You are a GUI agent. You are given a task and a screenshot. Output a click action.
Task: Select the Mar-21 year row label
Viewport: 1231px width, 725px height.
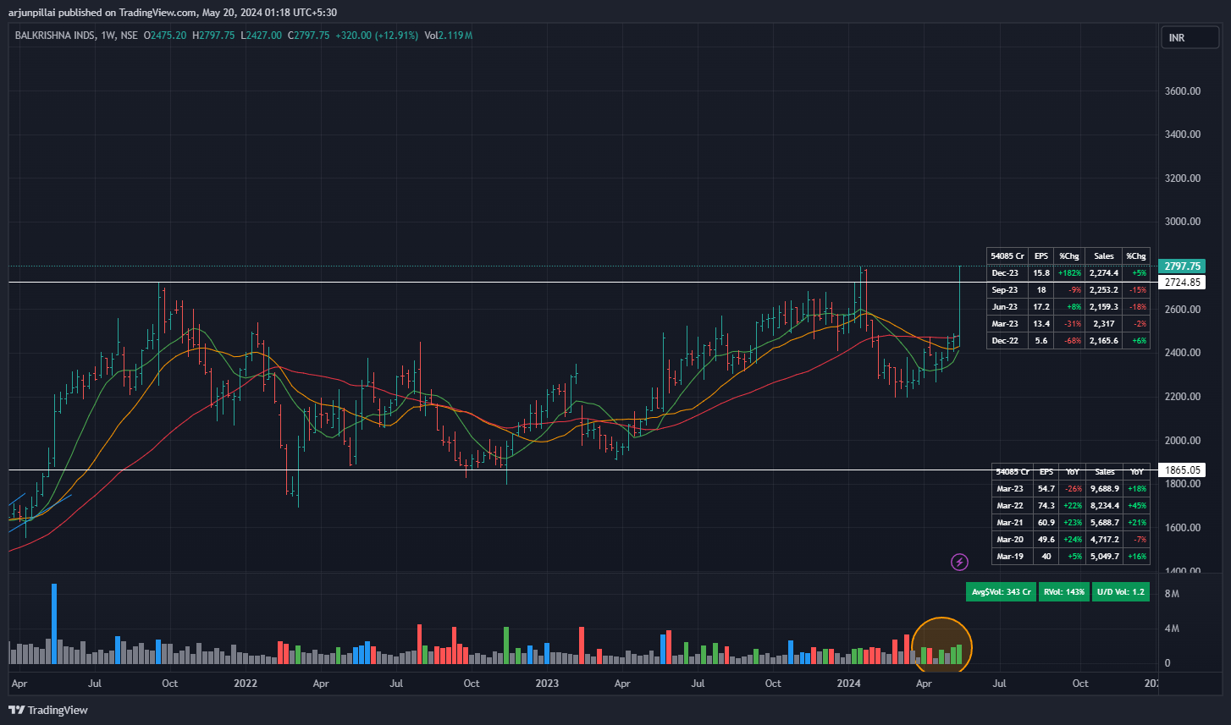1012,522
